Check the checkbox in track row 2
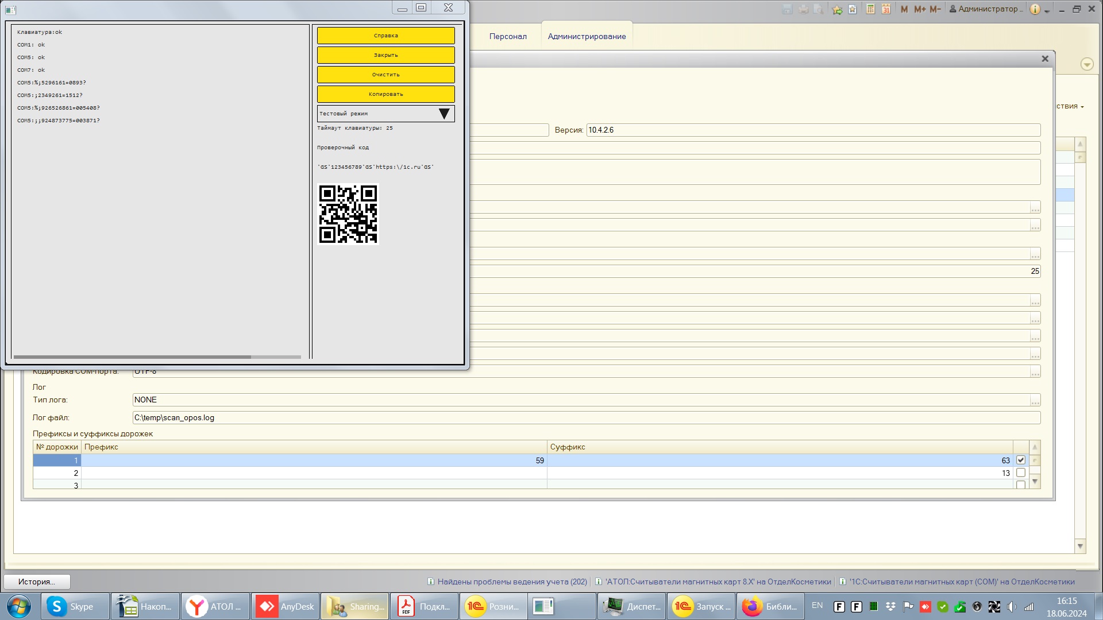The image size is (1103, 620). click(x=1020, y=472)
